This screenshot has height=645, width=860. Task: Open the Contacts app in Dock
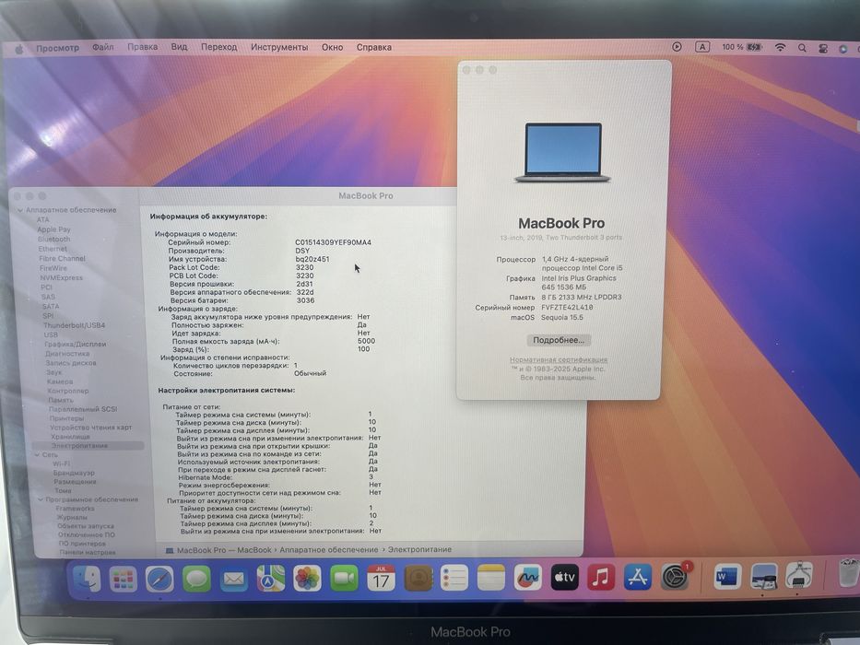point(418,578)
